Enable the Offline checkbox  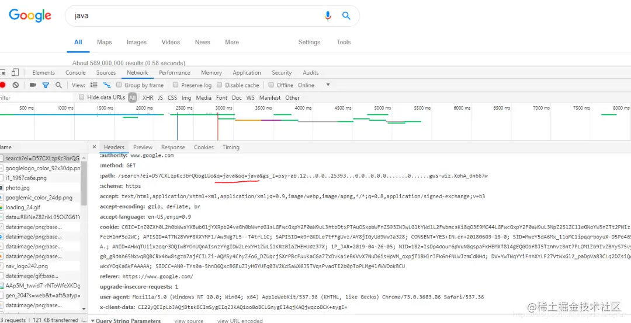tap(271, 85)
